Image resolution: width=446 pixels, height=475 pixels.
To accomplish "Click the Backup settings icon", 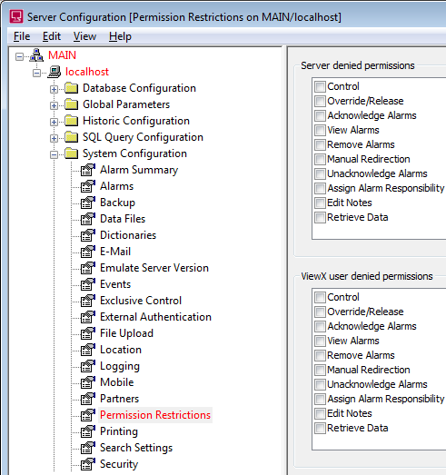I will (88, 203).
